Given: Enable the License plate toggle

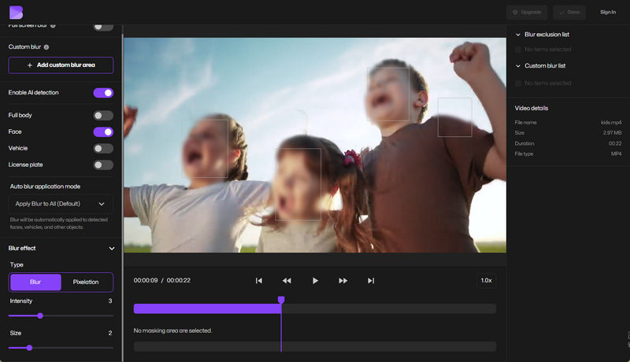Looking at the screenshot, I should 103,165.
